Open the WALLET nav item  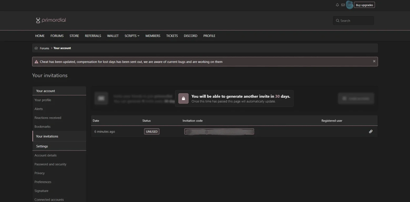(x=113, y=36)
